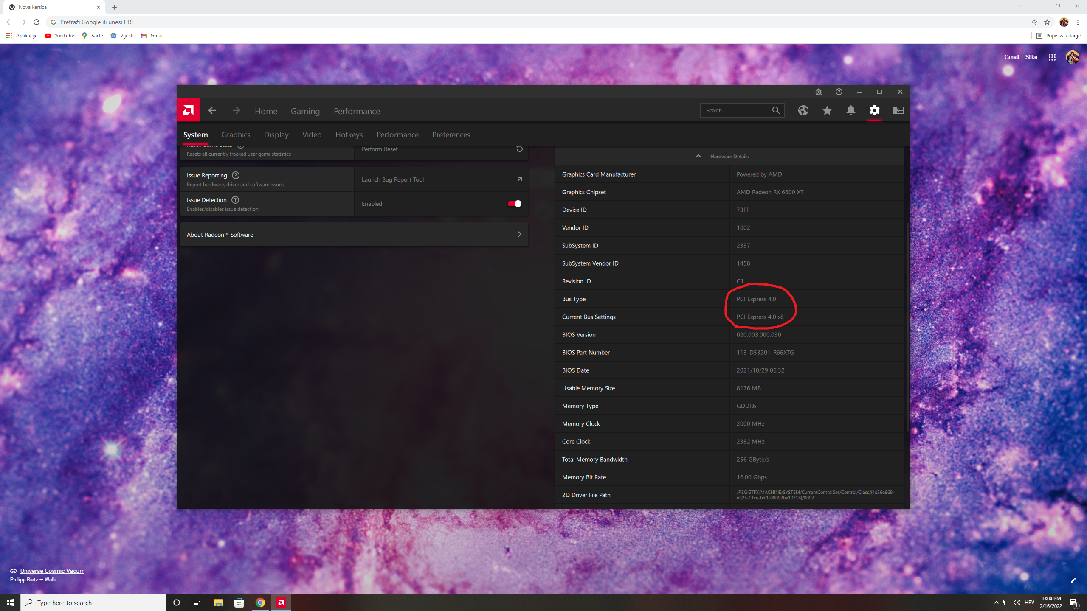Open Gaming in the top menu
Image resolution: width=1087 pixels, height=611 pixels.
305,111
